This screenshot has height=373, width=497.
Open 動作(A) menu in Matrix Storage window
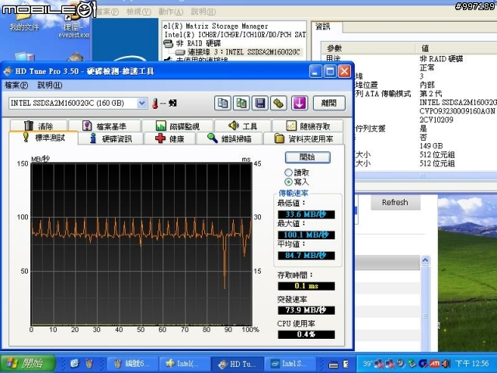pyautogui.click(x=171, y=12)
